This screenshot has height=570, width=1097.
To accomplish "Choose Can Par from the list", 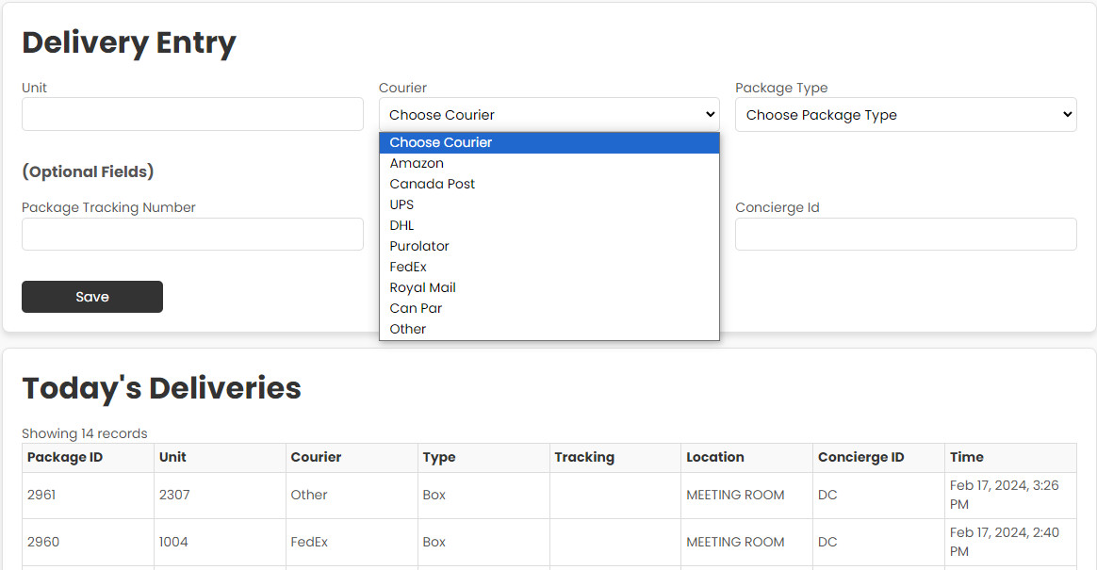I will [x=416, y=308].
